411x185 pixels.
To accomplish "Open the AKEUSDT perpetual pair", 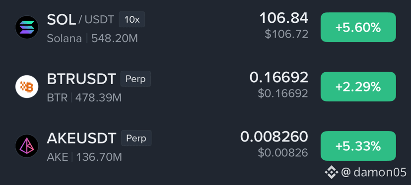I will (x=205, y=146).
